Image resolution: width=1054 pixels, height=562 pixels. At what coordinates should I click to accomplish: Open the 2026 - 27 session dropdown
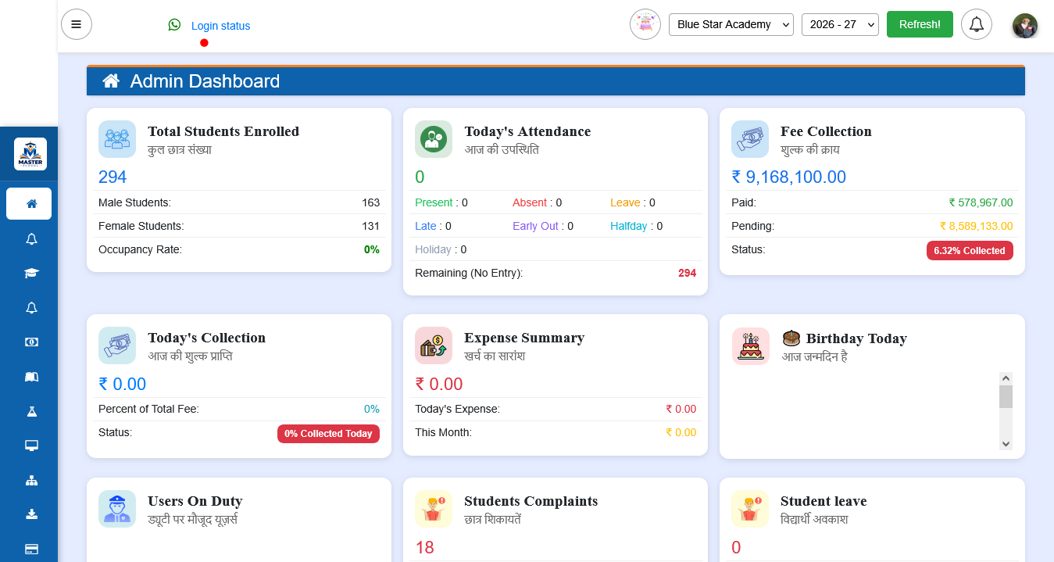[x=840, y=24]
